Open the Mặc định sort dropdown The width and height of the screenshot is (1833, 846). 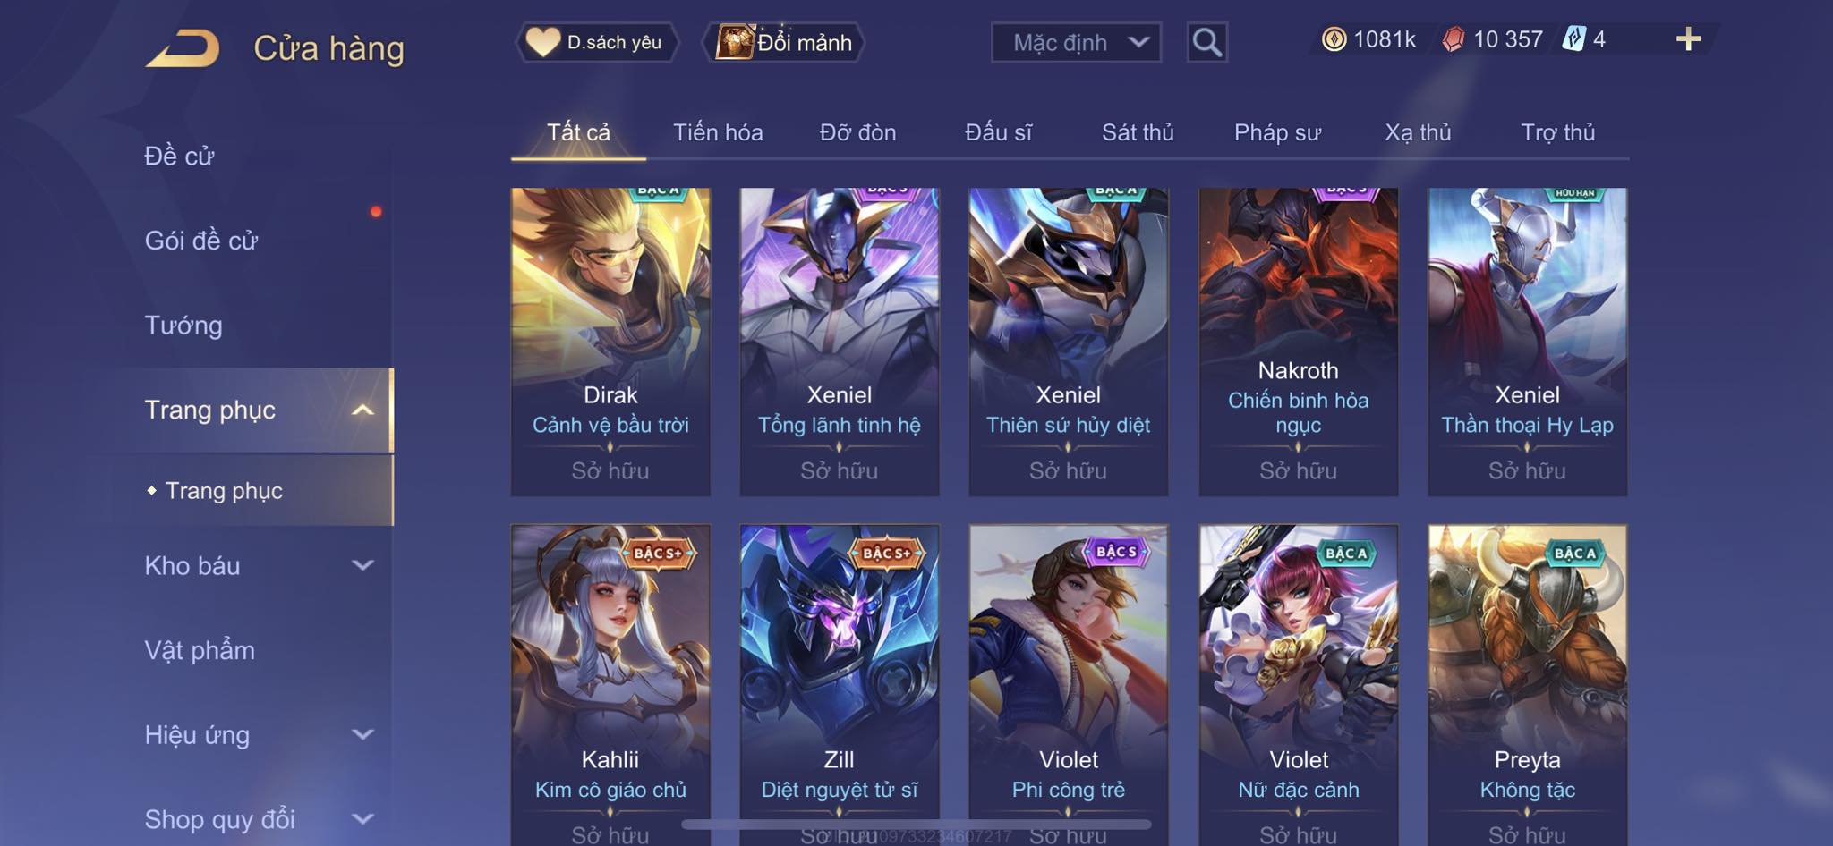1076,42
